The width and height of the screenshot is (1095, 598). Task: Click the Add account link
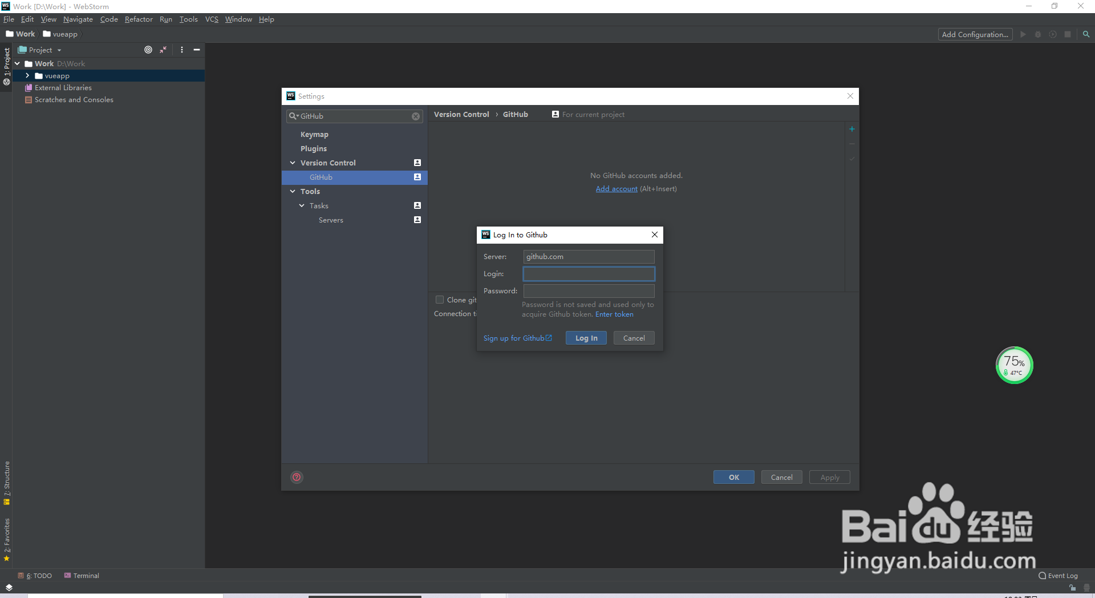pyautogui.click(x=617, y=189)
